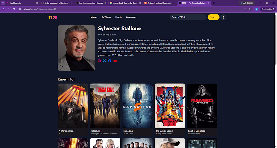Open the A Working Man title link
Viewport: 277px width, 148px height.
(66, 131)
